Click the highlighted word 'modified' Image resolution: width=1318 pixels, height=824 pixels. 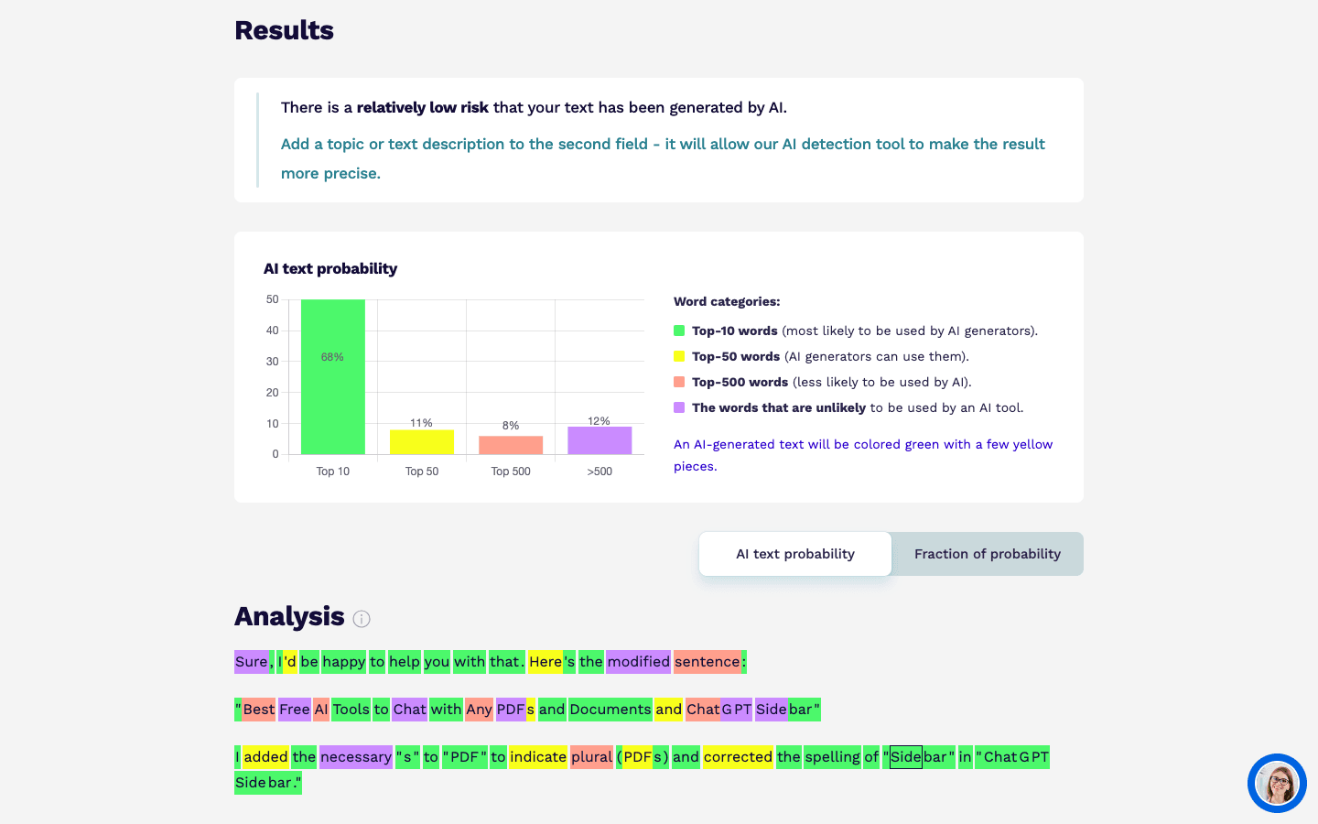(638, 662)
